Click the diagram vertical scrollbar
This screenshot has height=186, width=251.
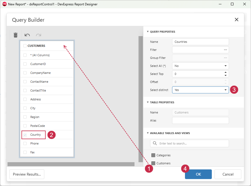coord(141,99)
